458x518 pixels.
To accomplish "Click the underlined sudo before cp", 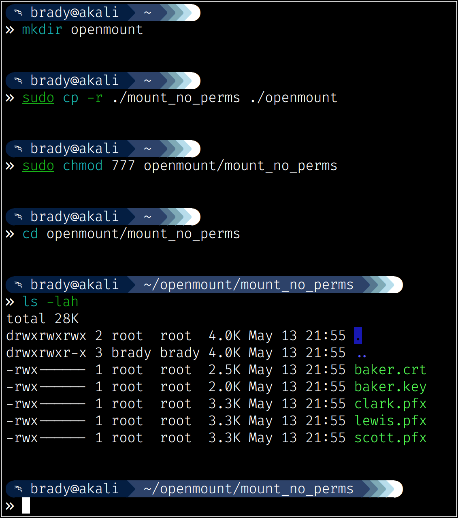I will pos(38,98).
